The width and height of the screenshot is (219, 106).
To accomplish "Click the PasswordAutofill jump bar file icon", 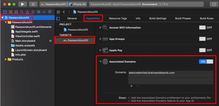I will pos(75,12).
